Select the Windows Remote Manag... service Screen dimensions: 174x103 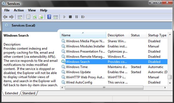click(x=85, y=57)
